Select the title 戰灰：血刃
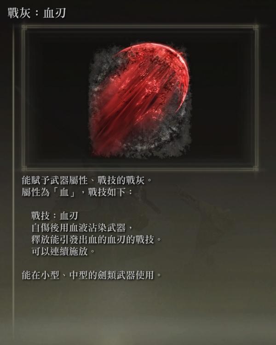The width and height of the screenshot is (276, 345). 36,13
